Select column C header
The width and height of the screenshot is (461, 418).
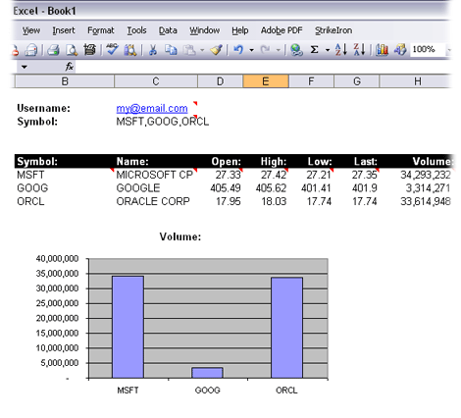156,81
